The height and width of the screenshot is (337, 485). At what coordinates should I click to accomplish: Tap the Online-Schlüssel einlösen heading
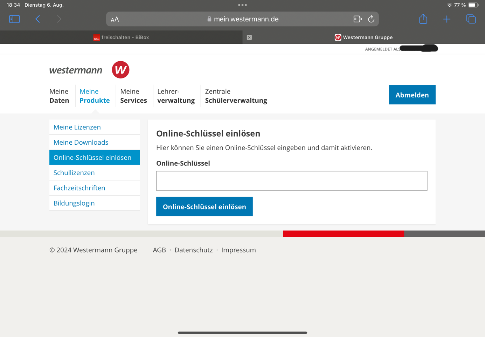[208, 133]
